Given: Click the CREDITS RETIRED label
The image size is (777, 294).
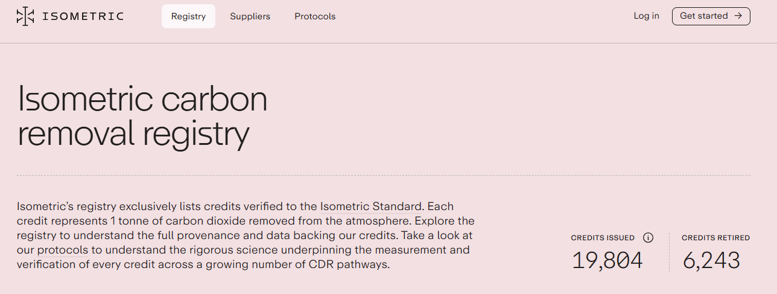Looking at the screenshot, I should tap(715, 238).
